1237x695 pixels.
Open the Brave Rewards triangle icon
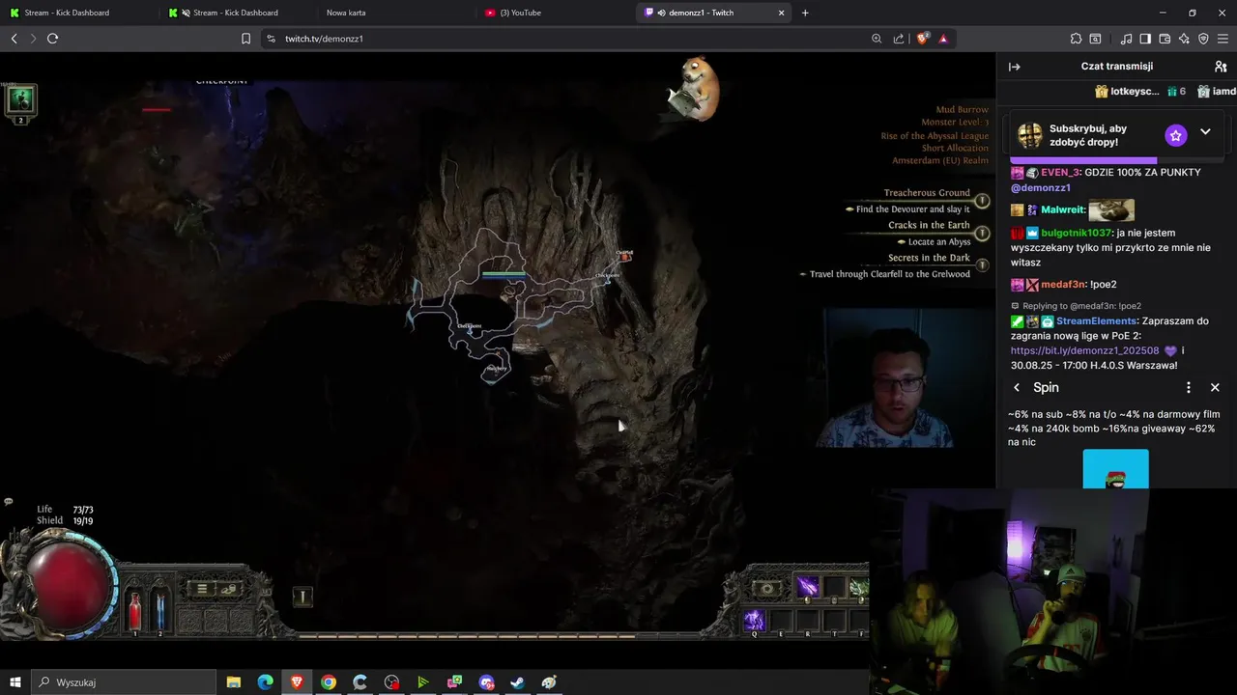[x=943, y=39]
